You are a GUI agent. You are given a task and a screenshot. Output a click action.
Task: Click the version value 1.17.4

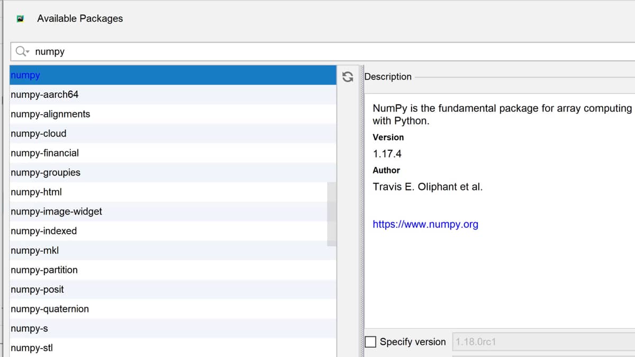click(x=387, y=154)
